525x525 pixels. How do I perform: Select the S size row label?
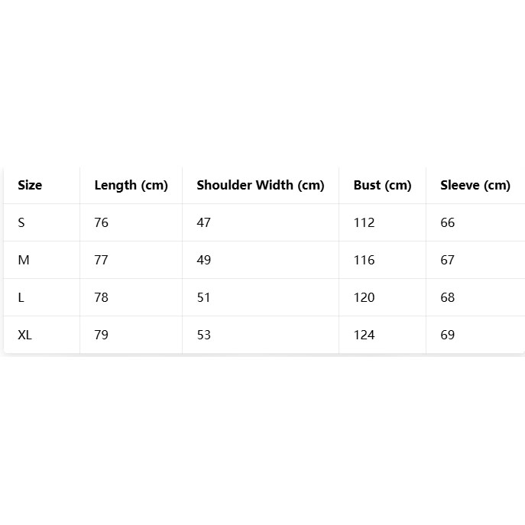click(x=21, y=222)
